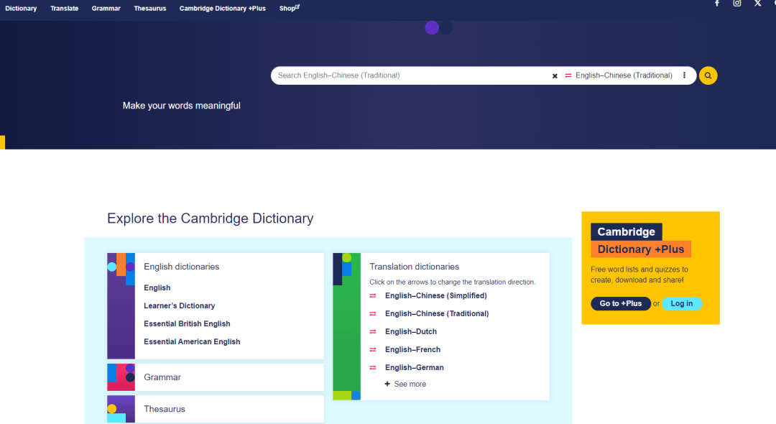
Task: Click the search English–Chinese input field
Action: [x=411, y=75]
